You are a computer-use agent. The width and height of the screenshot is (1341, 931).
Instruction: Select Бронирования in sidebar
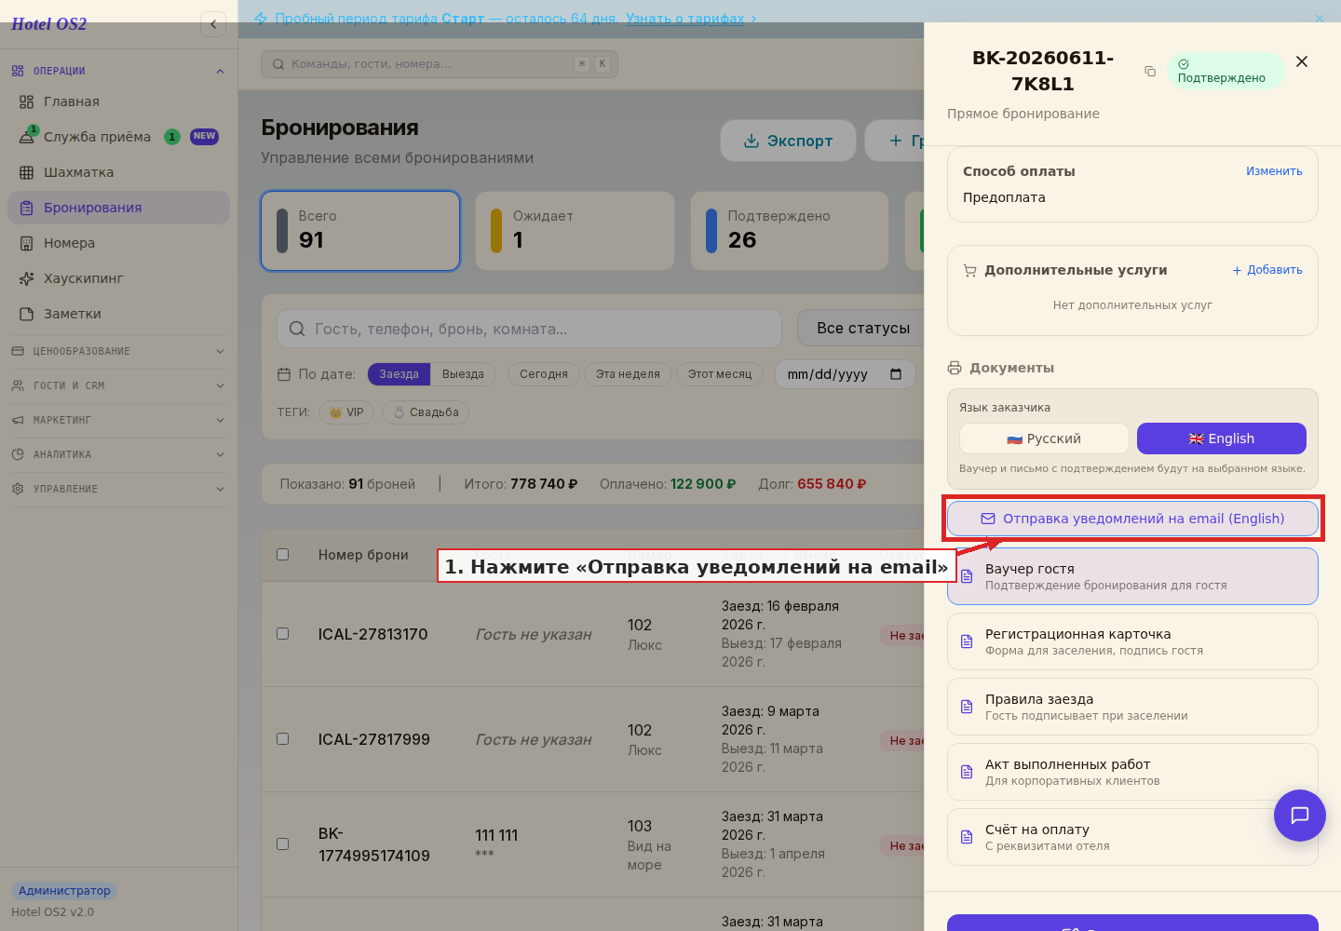[x=118, y=208]
